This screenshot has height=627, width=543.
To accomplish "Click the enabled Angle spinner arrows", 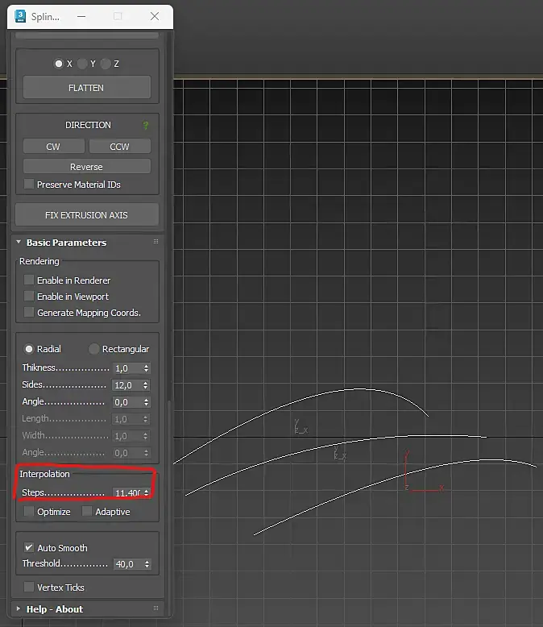I will click(147, 402).
